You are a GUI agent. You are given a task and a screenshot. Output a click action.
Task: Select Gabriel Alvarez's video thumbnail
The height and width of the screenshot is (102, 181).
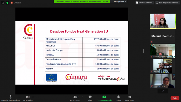click(163, 51)
